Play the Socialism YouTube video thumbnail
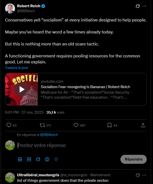 tap(22, 89)
